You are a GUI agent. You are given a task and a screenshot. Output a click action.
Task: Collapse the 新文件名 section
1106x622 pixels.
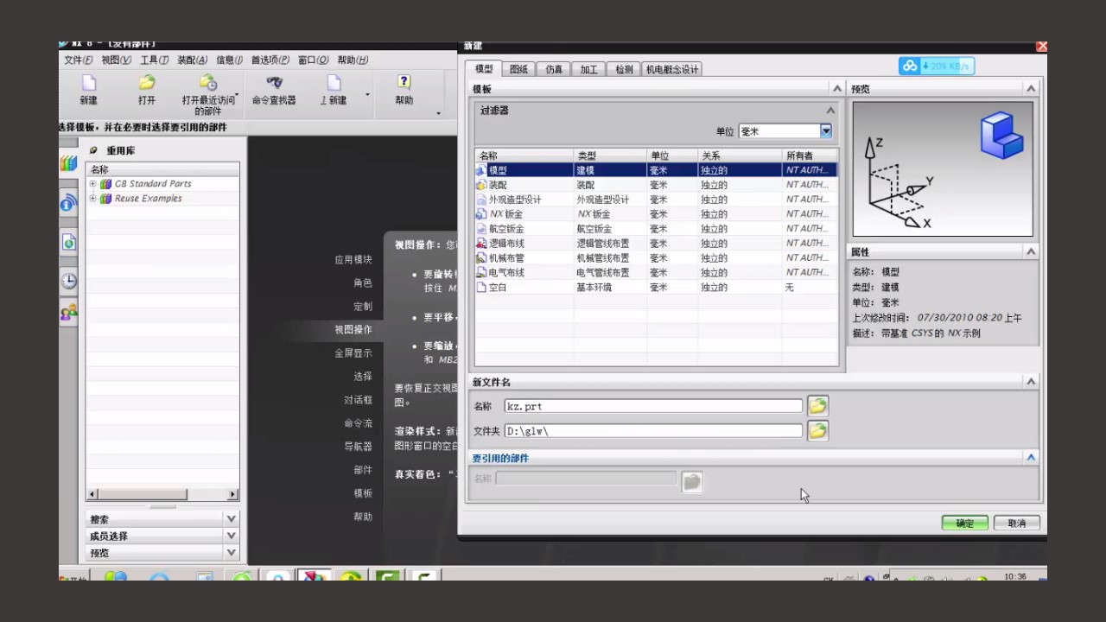click(1031, 382)
